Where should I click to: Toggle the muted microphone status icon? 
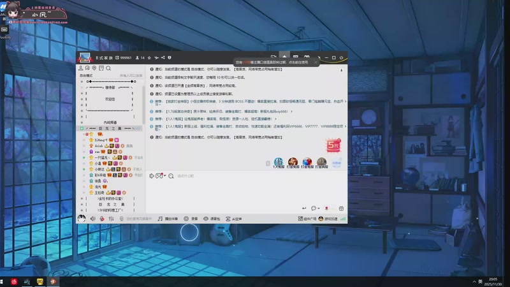[x=121, y=219]
